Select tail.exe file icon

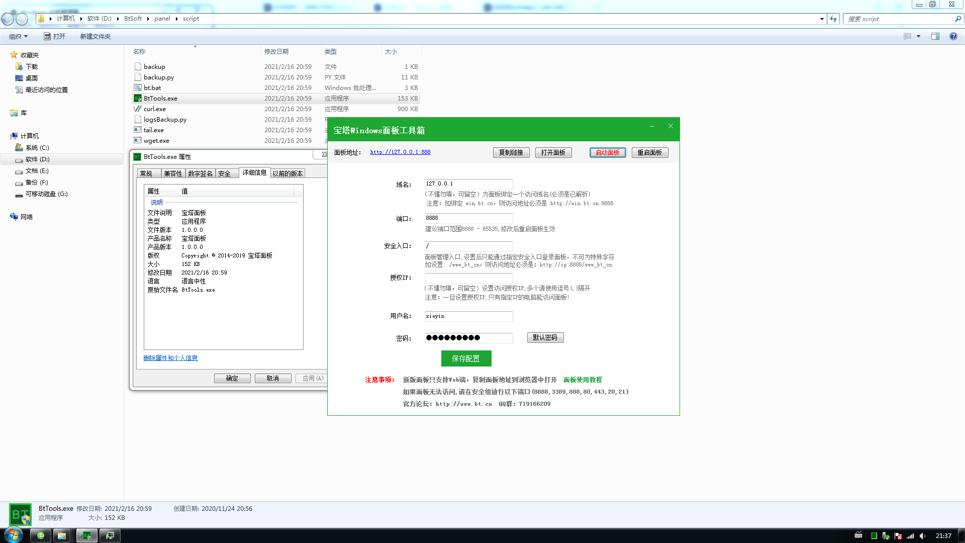click(138, 130)
